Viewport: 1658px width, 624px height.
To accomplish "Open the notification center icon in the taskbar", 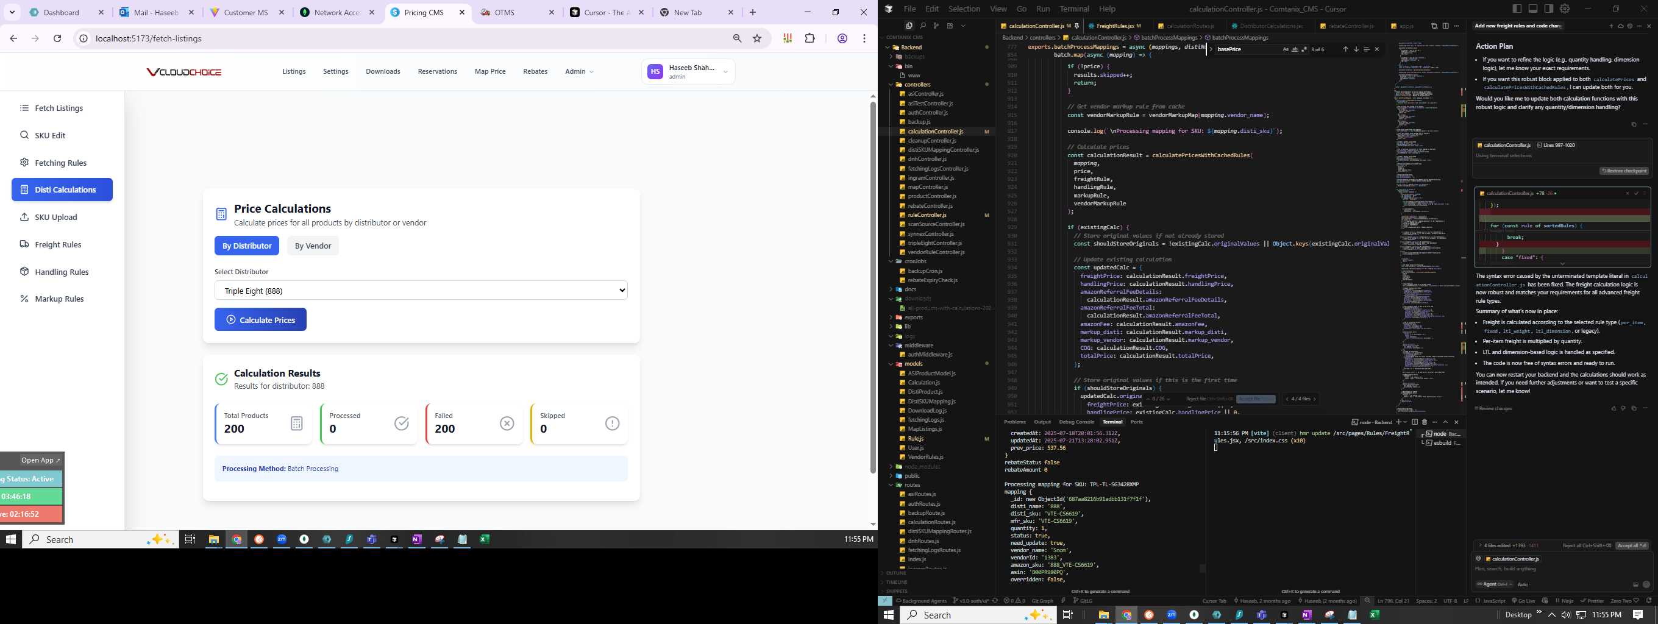I will click(x=1638, y=615).
